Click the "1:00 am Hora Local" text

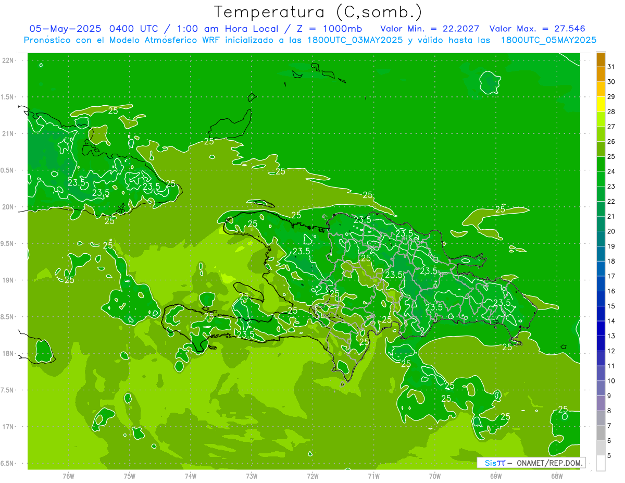227,29
